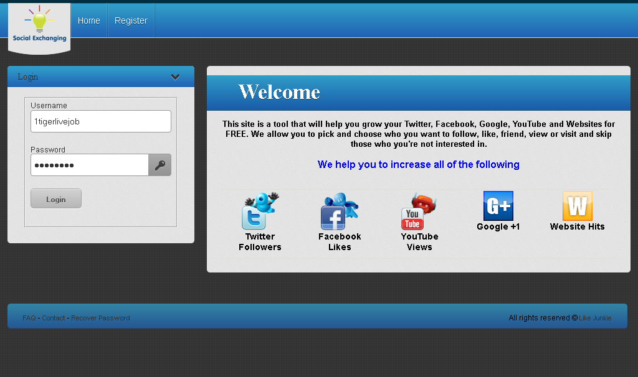Click the Twitter Followers text label

coord(260,241)
